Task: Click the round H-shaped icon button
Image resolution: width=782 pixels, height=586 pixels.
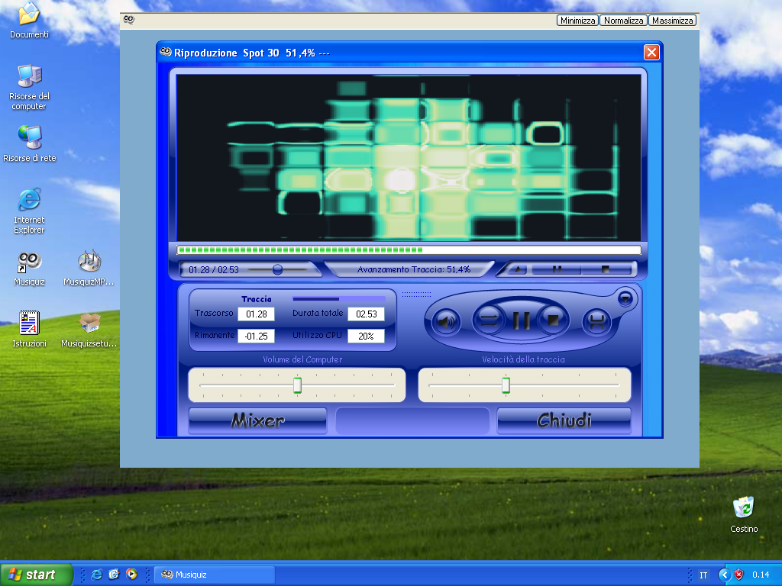Action: point(597,321)
